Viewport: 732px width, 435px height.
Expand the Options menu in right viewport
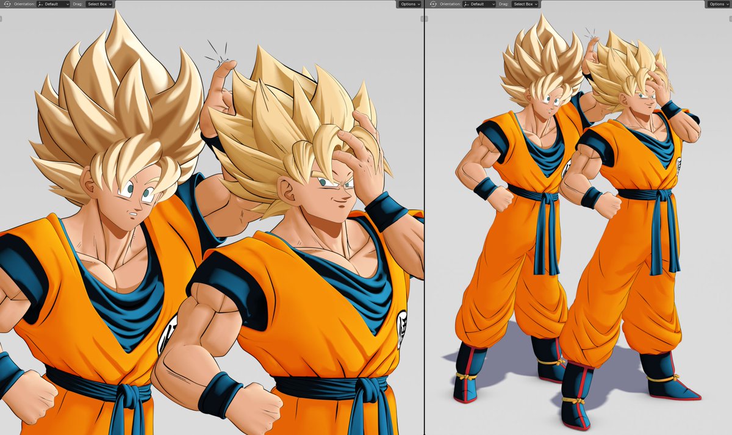[719, 4]
